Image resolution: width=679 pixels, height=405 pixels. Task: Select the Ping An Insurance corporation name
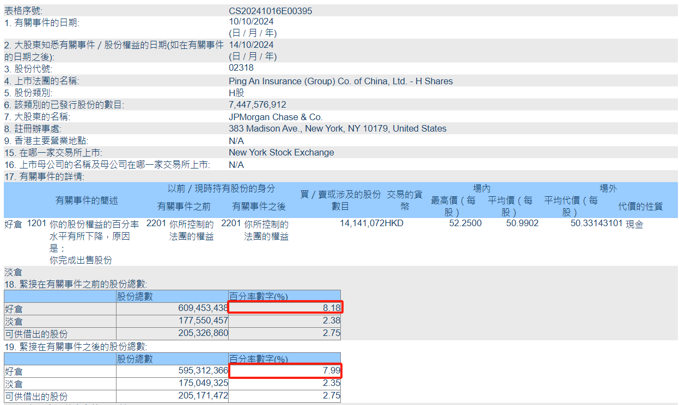click(340, 81)
